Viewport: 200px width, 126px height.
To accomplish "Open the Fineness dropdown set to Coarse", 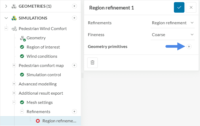I will [x=173, y=35].
